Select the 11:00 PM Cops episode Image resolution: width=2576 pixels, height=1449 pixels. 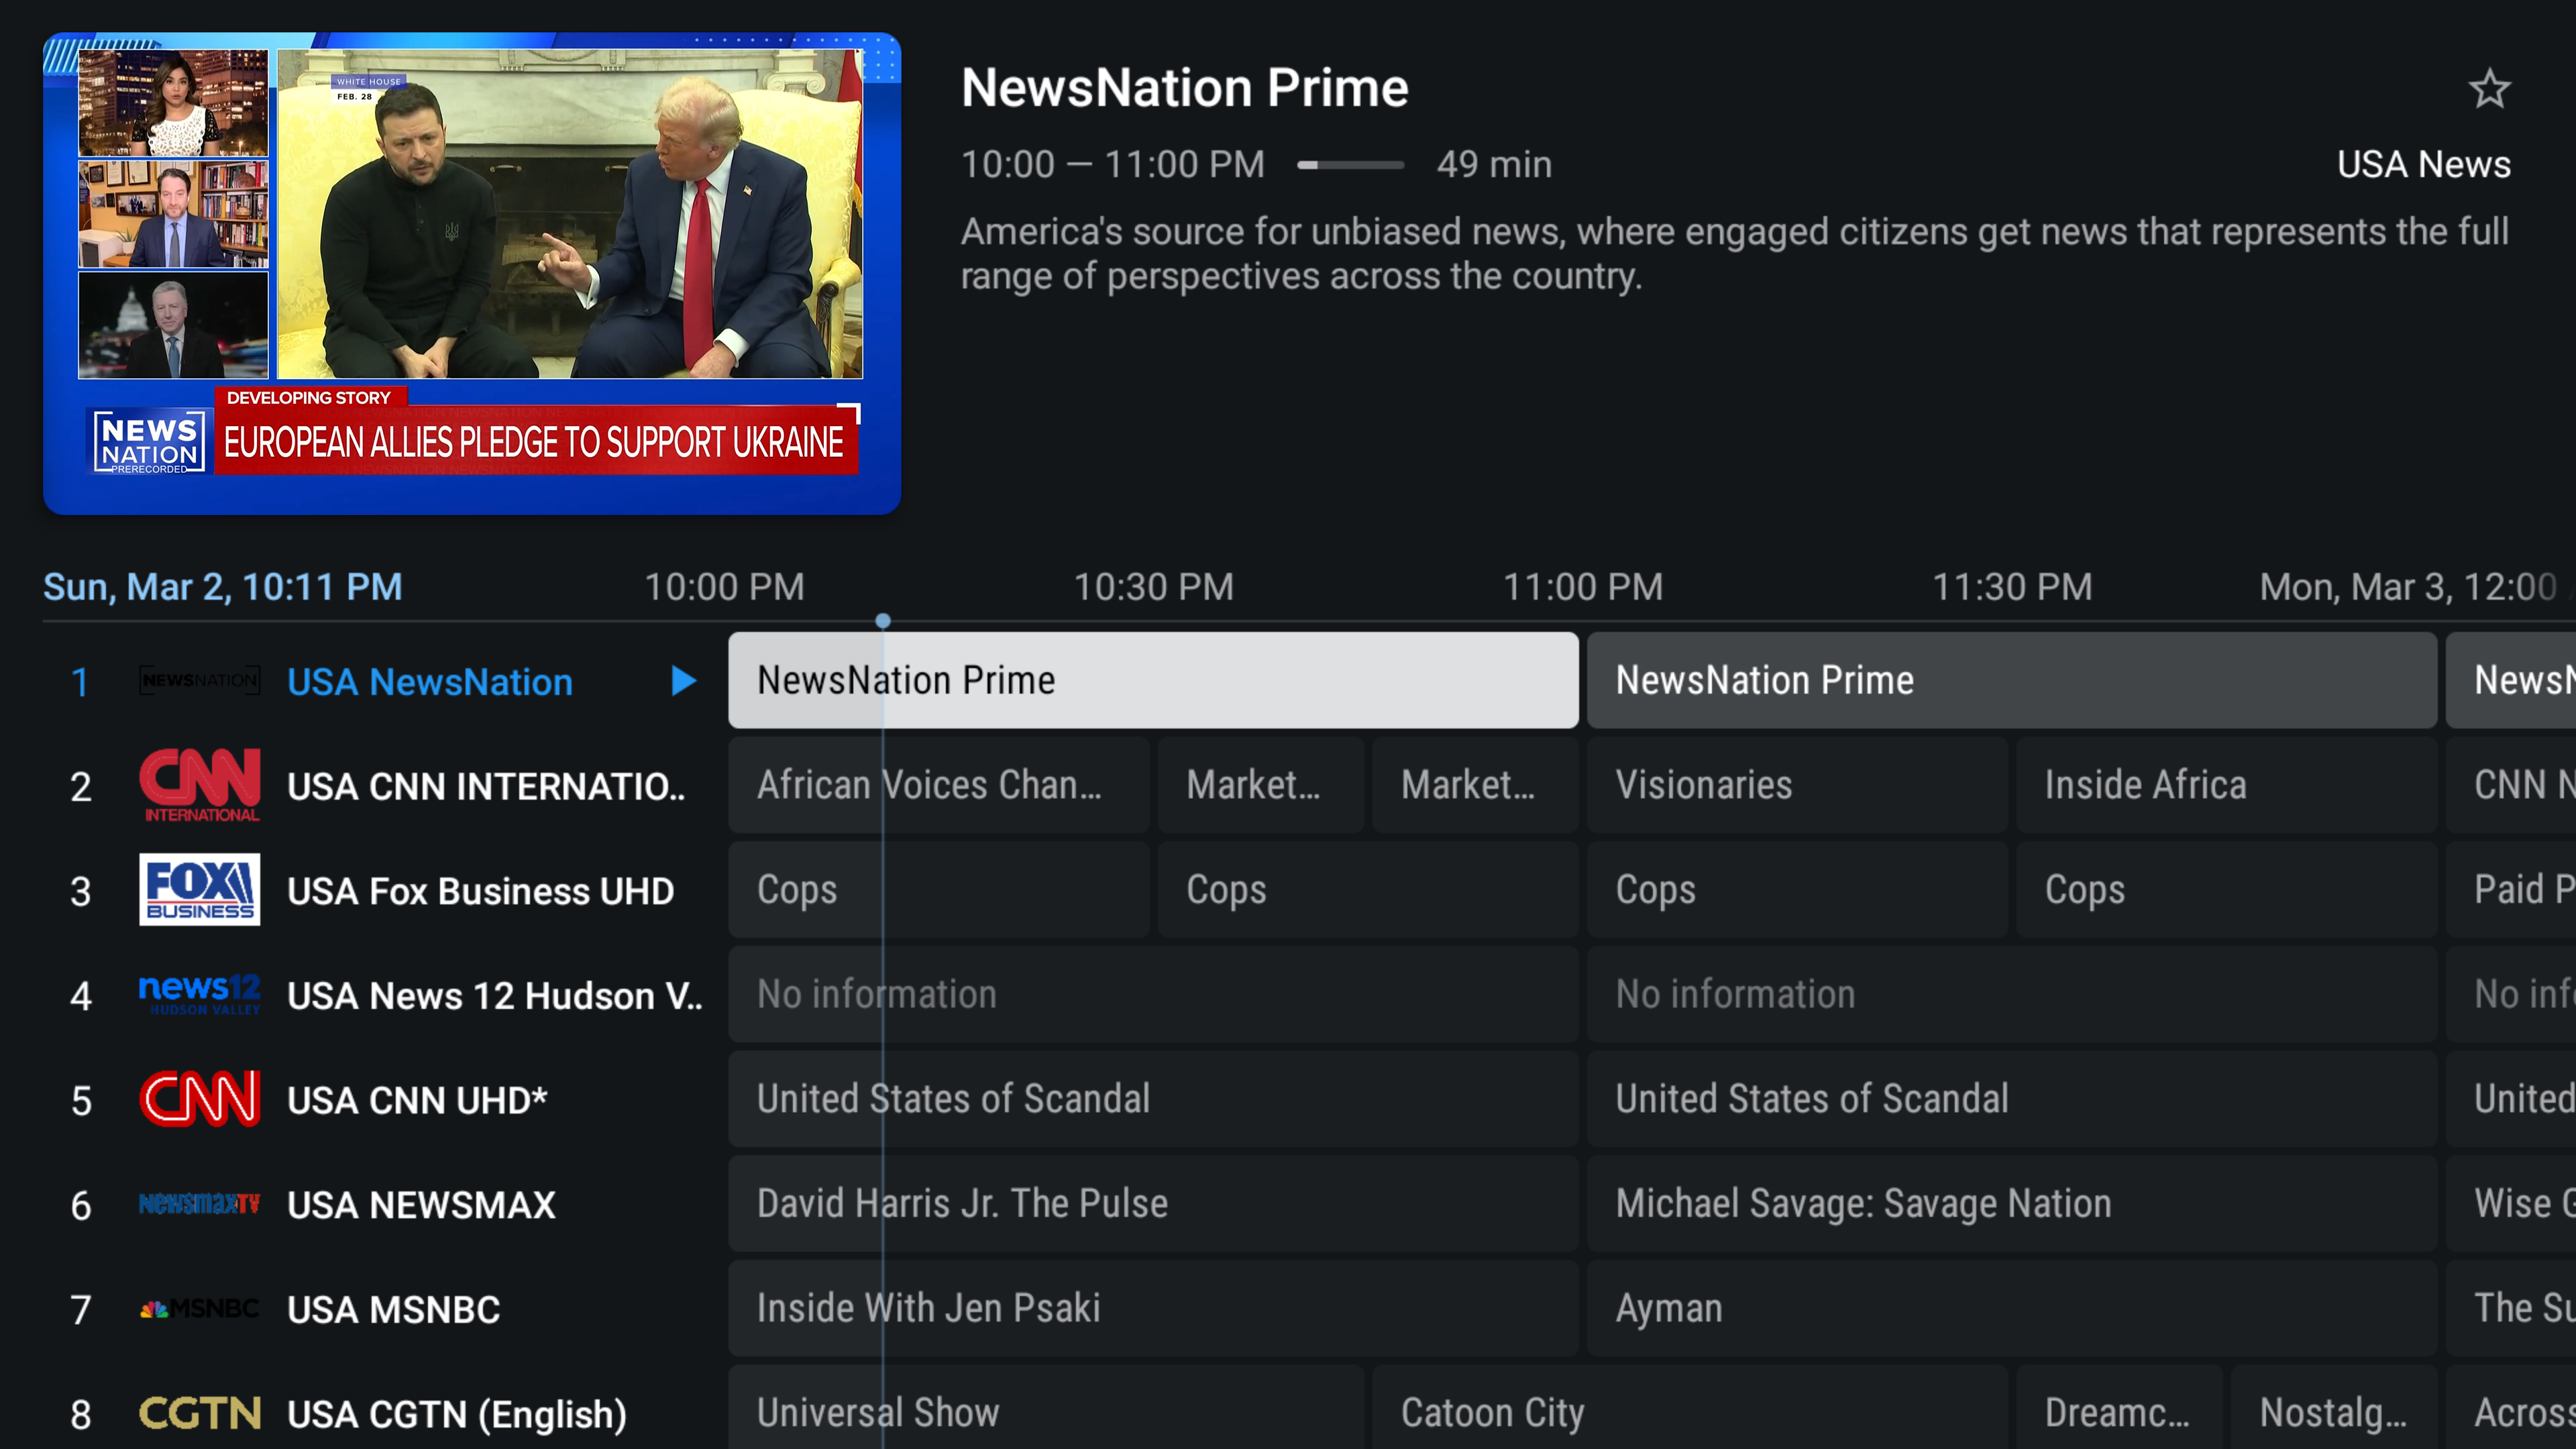pyautogui.click(x=1797, y=890)
